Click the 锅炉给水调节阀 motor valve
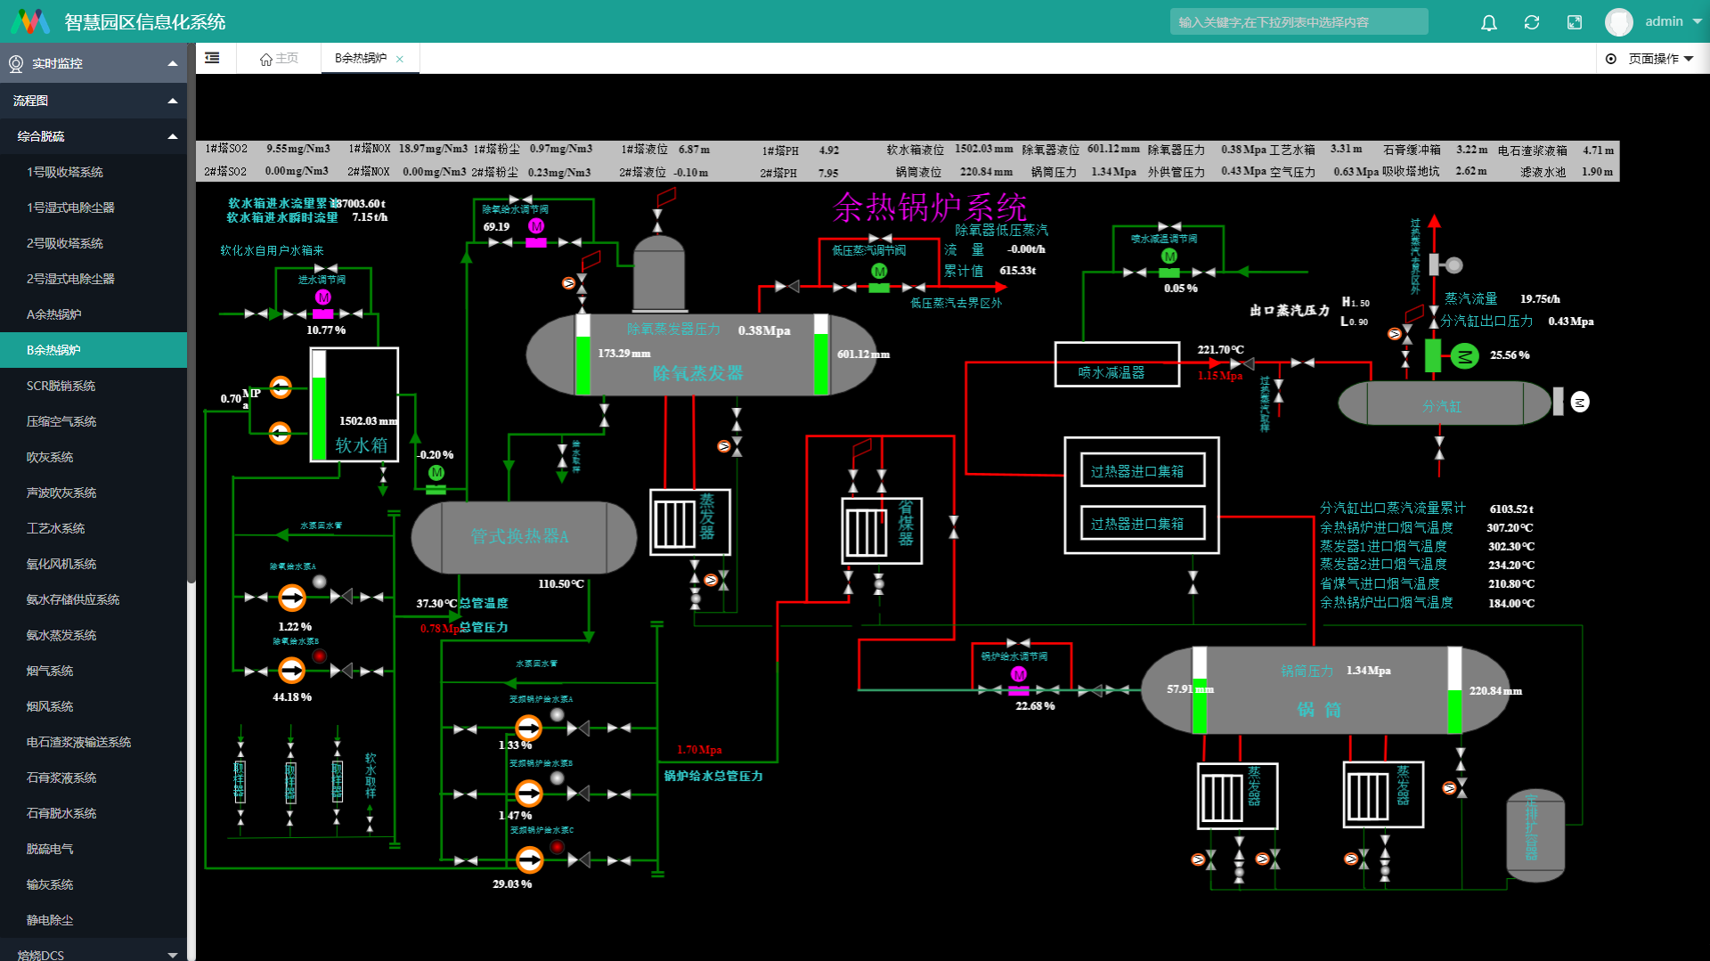 point(1018,676)
